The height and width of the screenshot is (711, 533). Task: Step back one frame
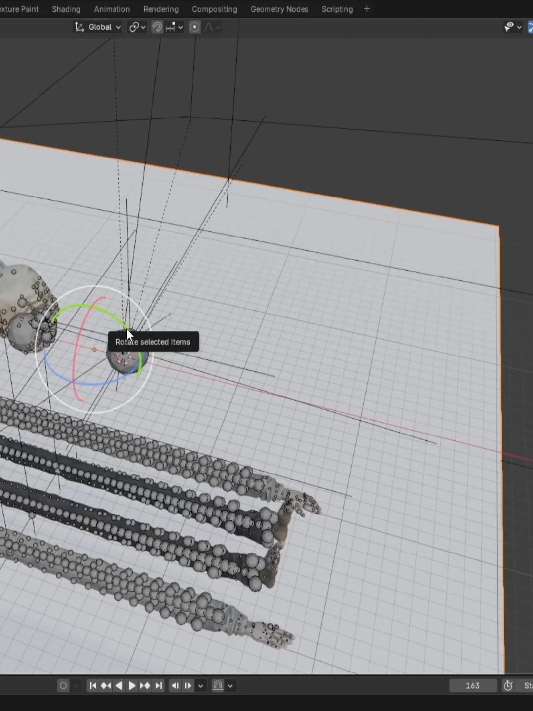click(175, 685)
